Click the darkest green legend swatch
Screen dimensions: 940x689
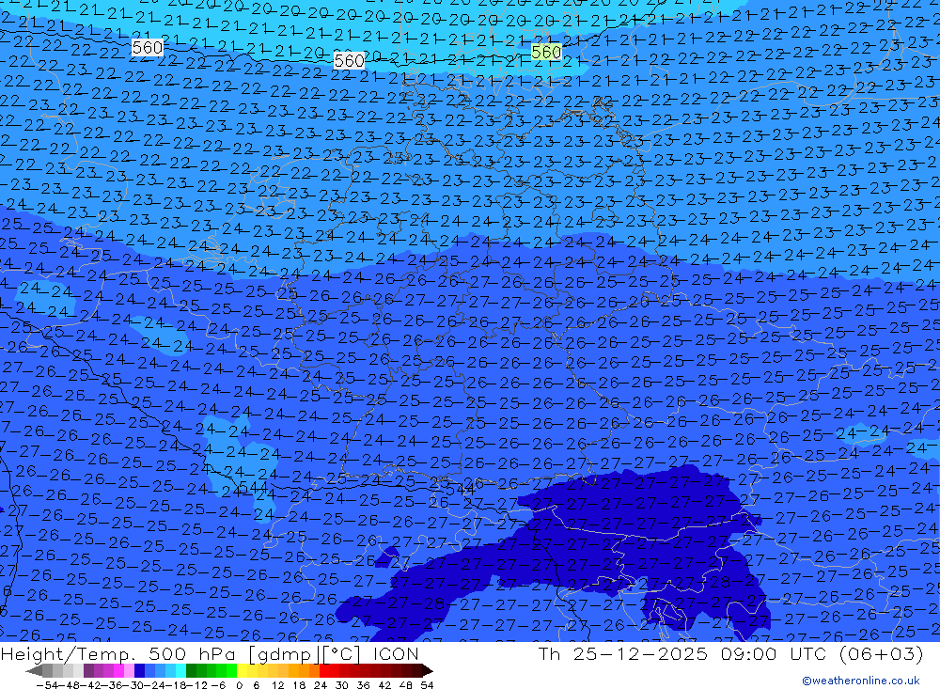point(191,670)
